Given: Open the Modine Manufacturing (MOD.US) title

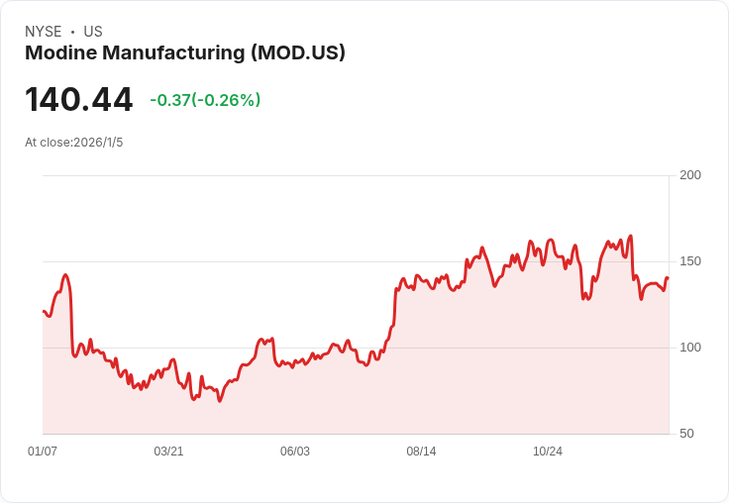Looking at the screenshot, I should (185, 53).
